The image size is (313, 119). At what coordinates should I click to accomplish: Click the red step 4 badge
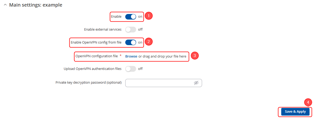coord(308,102)
